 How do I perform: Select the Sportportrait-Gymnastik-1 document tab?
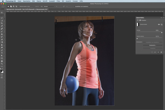click(x=27, y=9)
